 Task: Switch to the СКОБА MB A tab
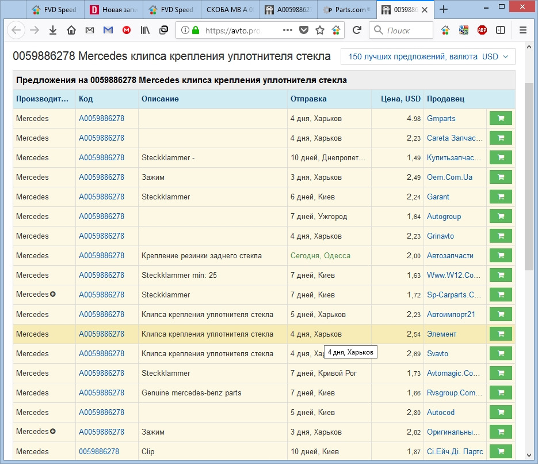(230, 10)
